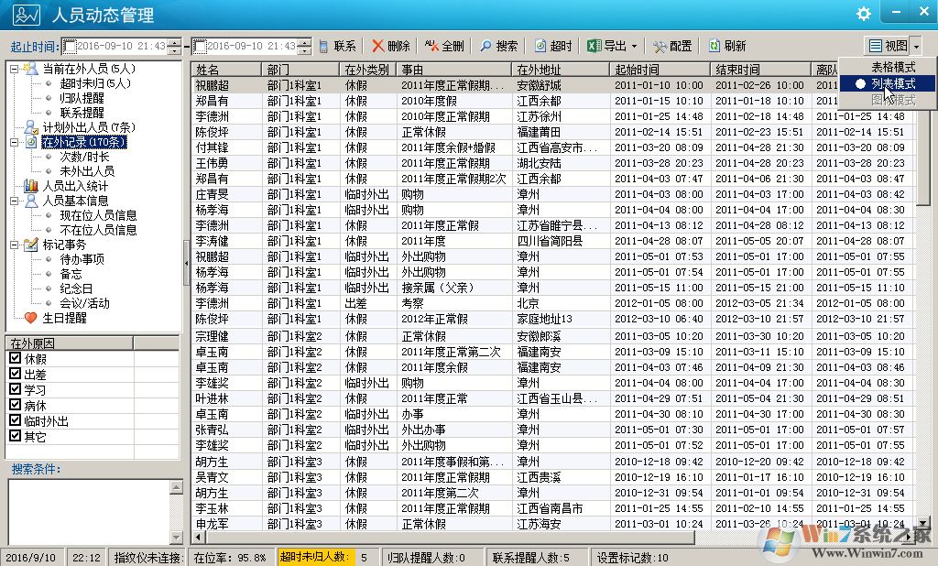Screen dimensions: 938x566
Task: Open settings gear icon in title bar
Action: click(x=863, y=14)
